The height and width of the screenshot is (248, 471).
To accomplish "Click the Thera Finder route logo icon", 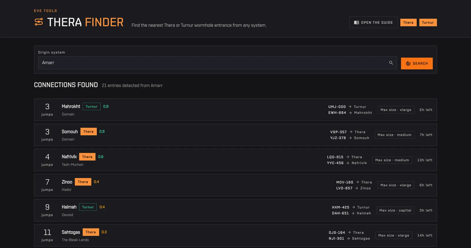I will tap(39, 22).
